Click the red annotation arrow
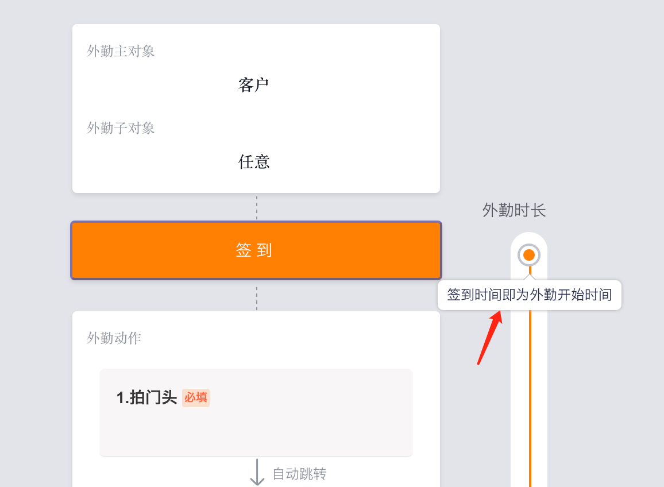Image resolution: width=664 pixels, height=487 pixels. 489,337
